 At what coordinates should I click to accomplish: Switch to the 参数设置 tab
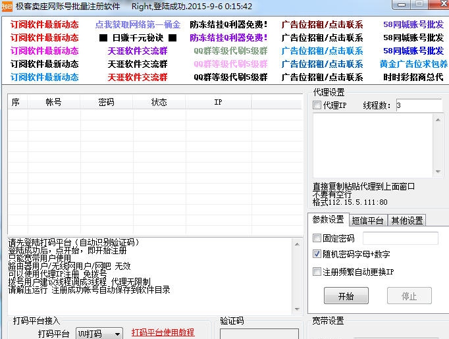click(328, 220)
